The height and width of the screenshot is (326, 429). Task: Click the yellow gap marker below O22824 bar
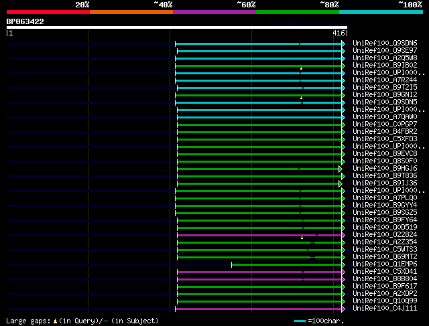(x=302, y=238)
